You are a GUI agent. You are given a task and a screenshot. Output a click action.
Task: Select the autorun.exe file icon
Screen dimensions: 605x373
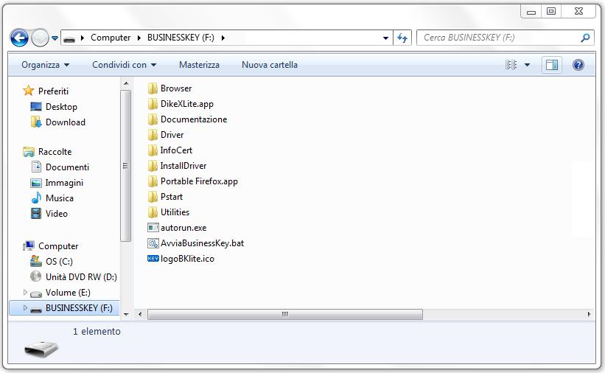pos(153,228)
